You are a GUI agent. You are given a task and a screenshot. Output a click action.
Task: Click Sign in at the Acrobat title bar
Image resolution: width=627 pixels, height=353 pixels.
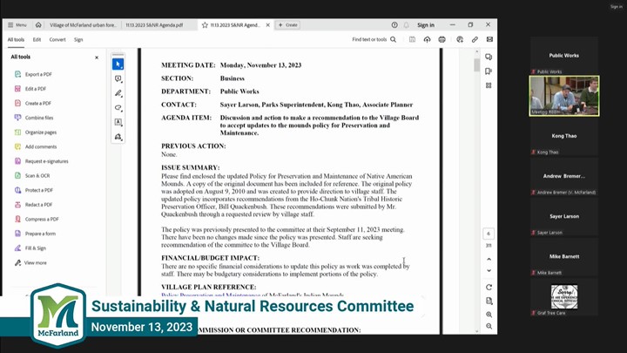pos(426,24)
